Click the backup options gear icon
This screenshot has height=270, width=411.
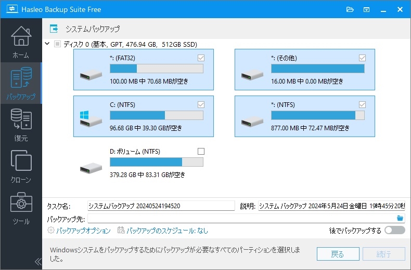click(51, 230)
